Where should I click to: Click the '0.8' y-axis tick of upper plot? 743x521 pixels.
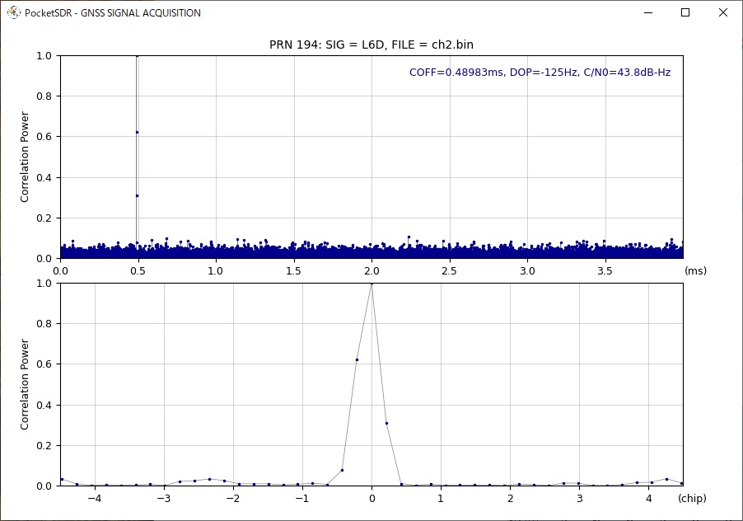point(44,96)
